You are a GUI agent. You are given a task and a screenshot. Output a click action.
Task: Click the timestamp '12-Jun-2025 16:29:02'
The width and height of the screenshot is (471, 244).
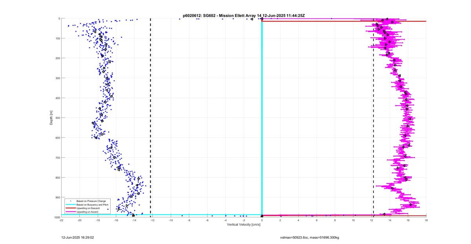78,237
